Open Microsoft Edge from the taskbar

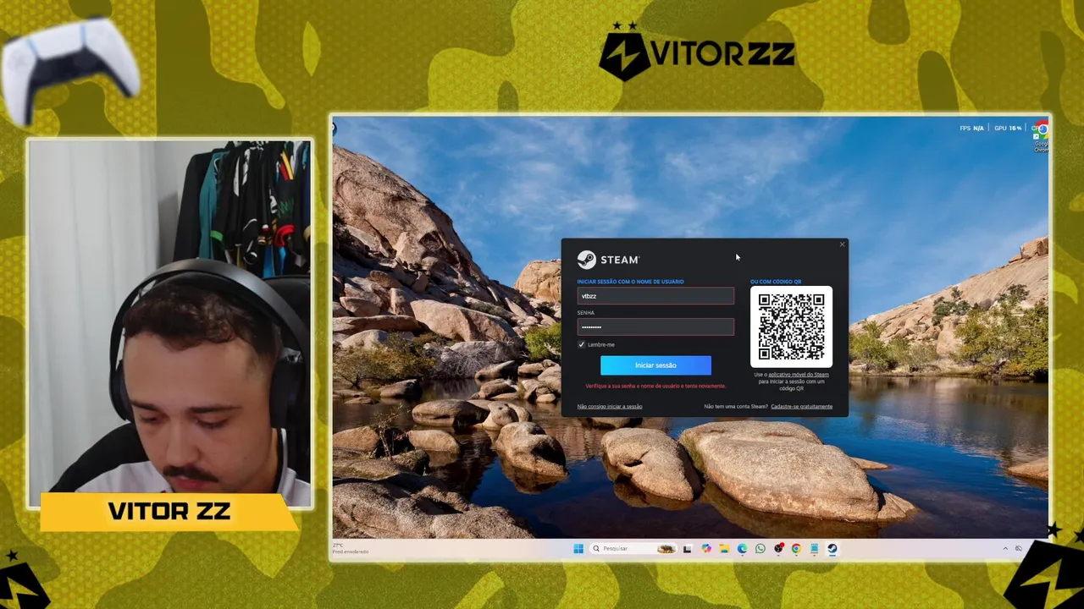[742, 549]
